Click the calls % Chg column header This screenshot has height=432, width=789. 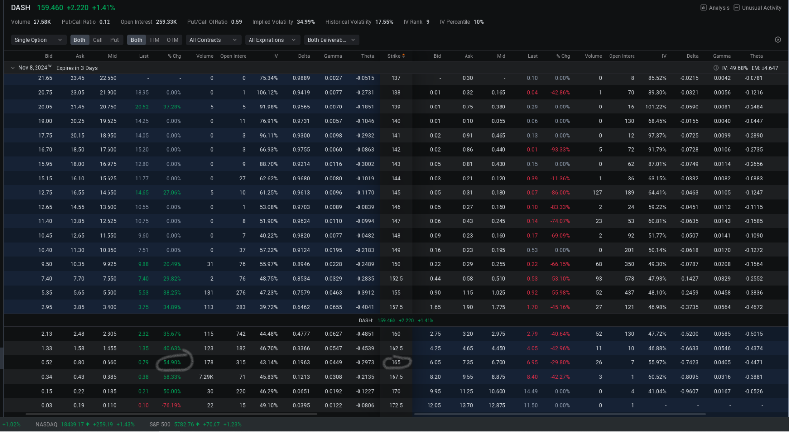(175, 56)
